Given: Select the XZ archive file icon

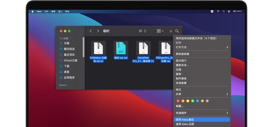Looking at the screenshot, I should (98, 48).
